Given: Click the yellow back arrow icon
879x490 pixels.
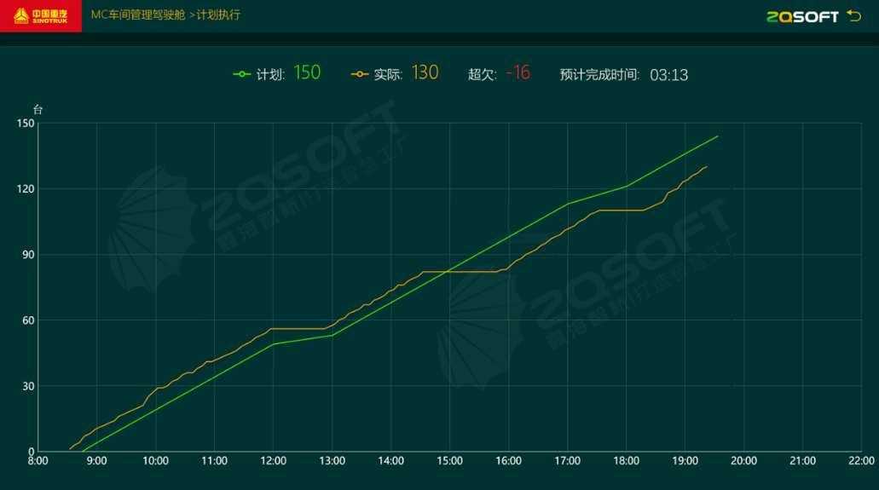Looking at the screenshot, I should pyautogui.click(x=854, y=16).
